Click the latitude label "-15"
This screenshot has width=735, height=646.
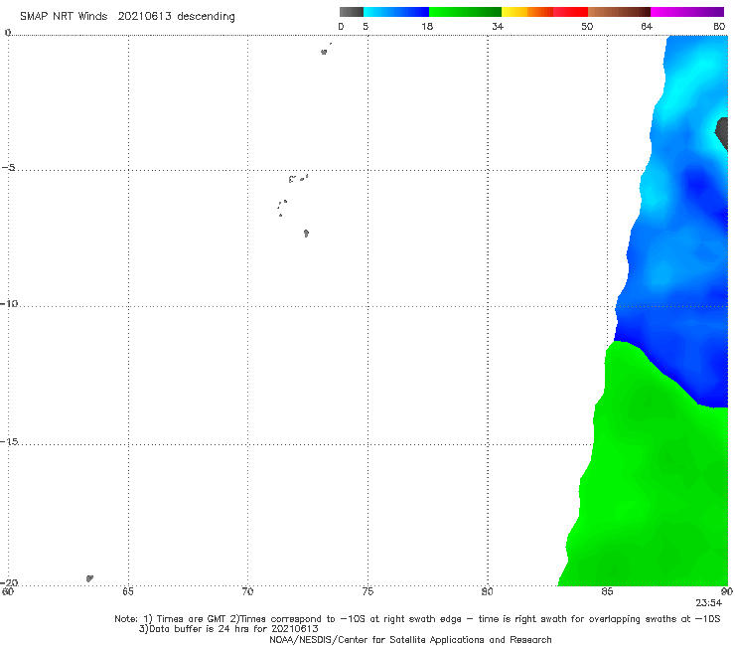pos(9,441)
